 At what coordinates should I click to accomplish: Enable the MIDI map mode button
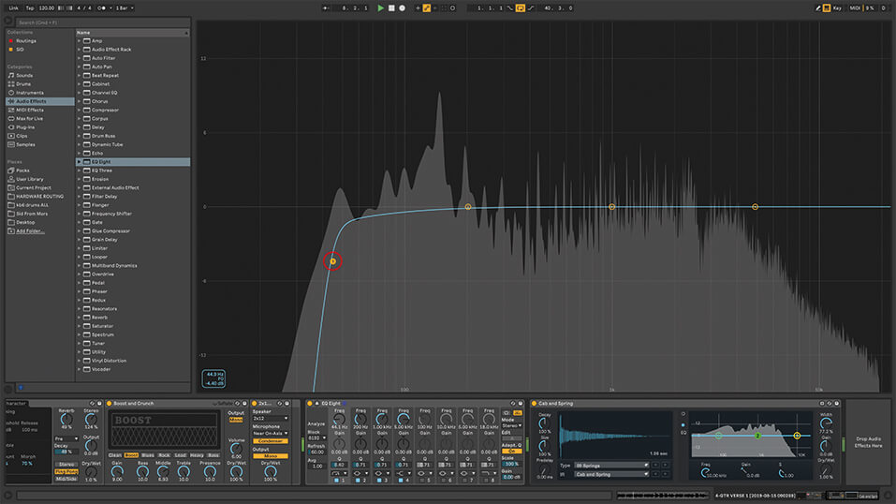click(x=854, y=8)
